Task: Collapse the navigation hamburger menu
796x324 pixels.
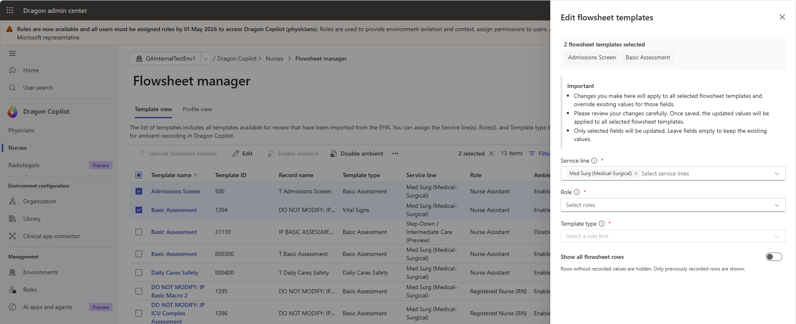Action: tap(12, 54)
